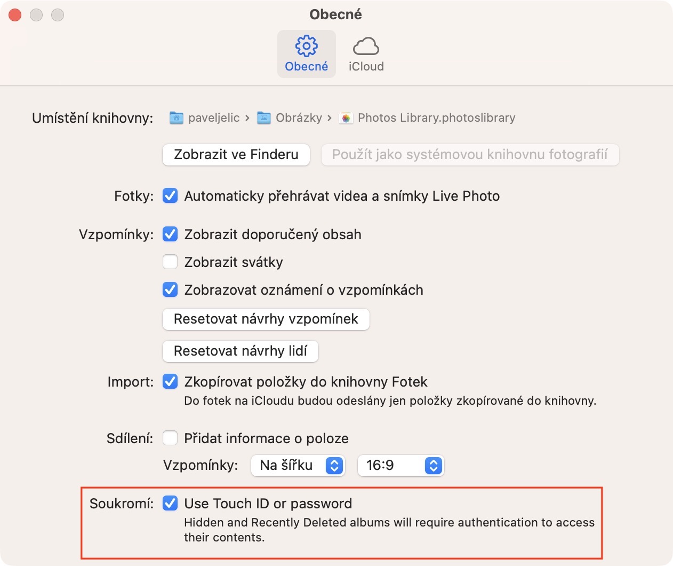
Task: Click the red close window button
Action: coord(15,15)
